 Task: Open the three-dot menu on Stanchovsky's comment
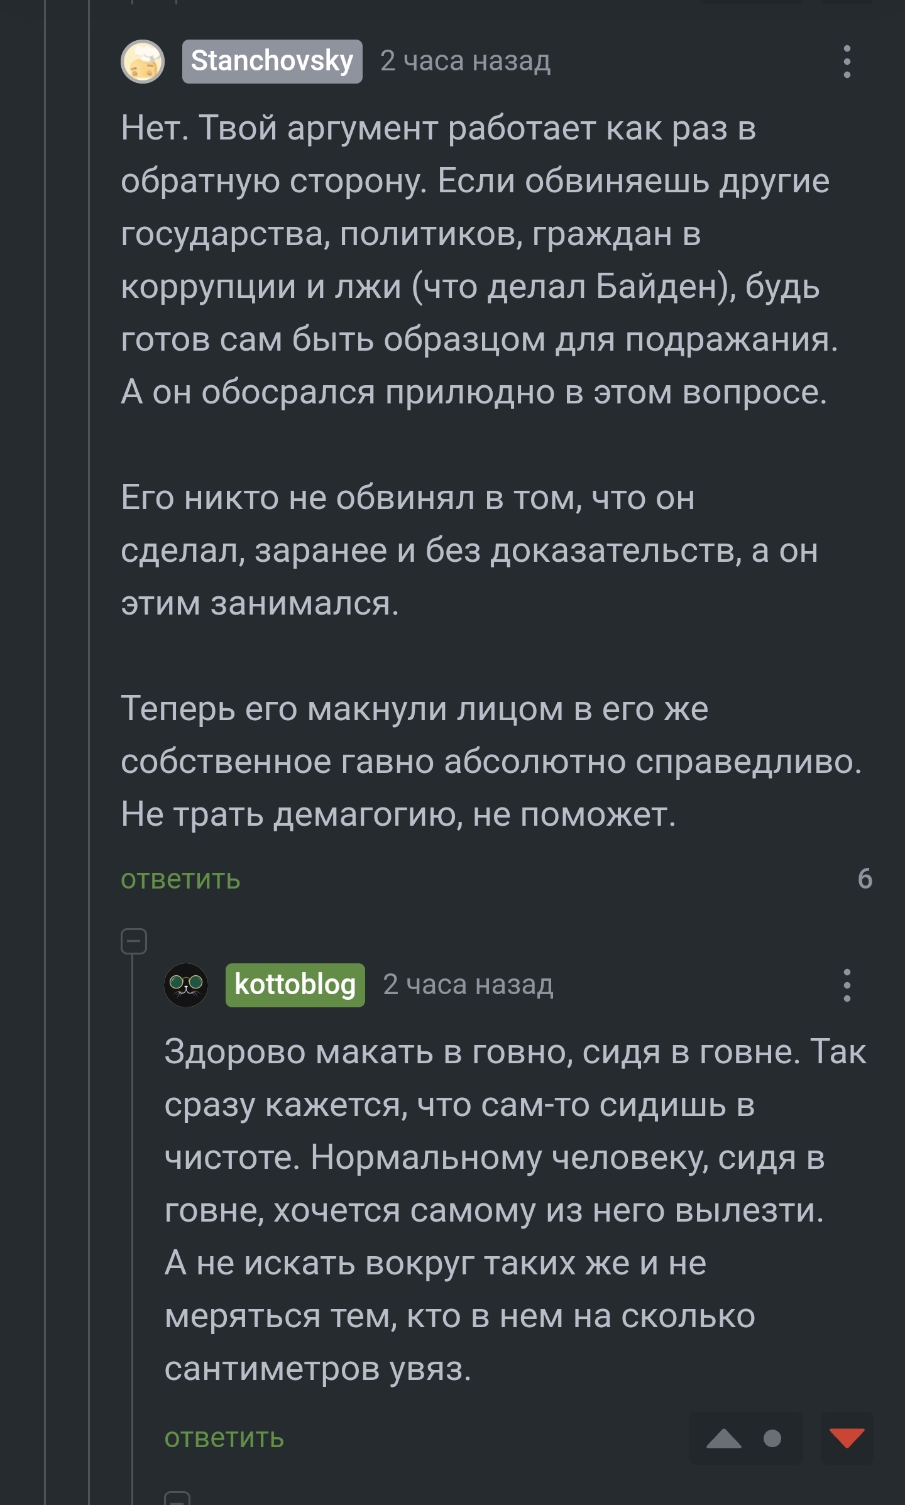pyautogui.click(x=847, y=62)
